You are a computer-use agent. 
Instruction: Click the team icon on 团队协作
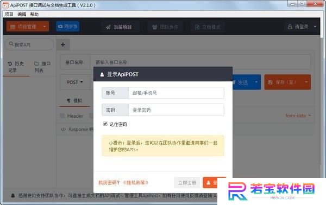(x=154, y=27)
